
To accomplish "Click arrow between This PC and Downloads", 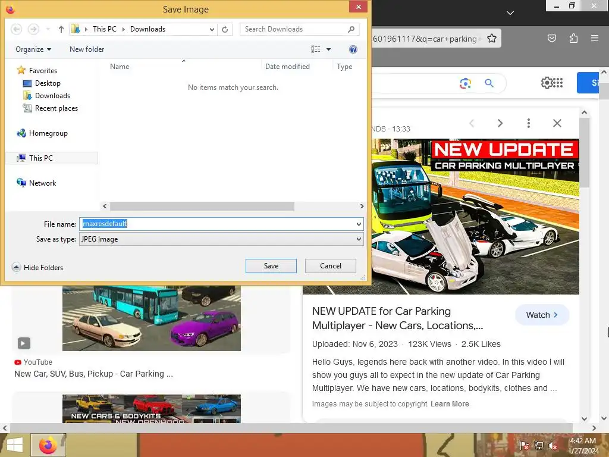I will [x=124, y=29].
